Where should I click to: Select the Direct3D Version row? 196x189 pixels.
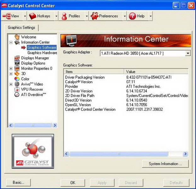126,100
